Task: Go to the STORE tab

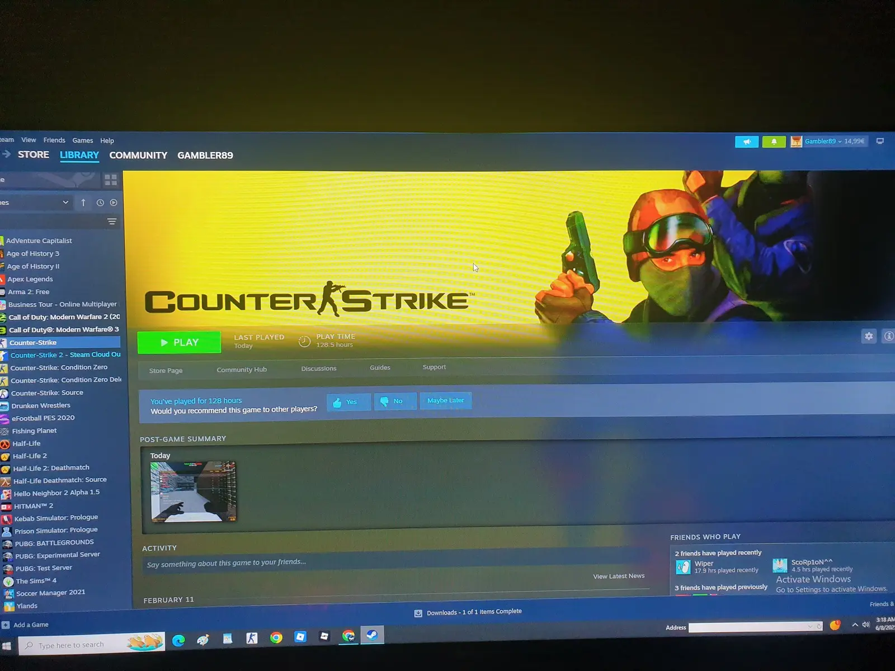Action: [x=34, y=154]
